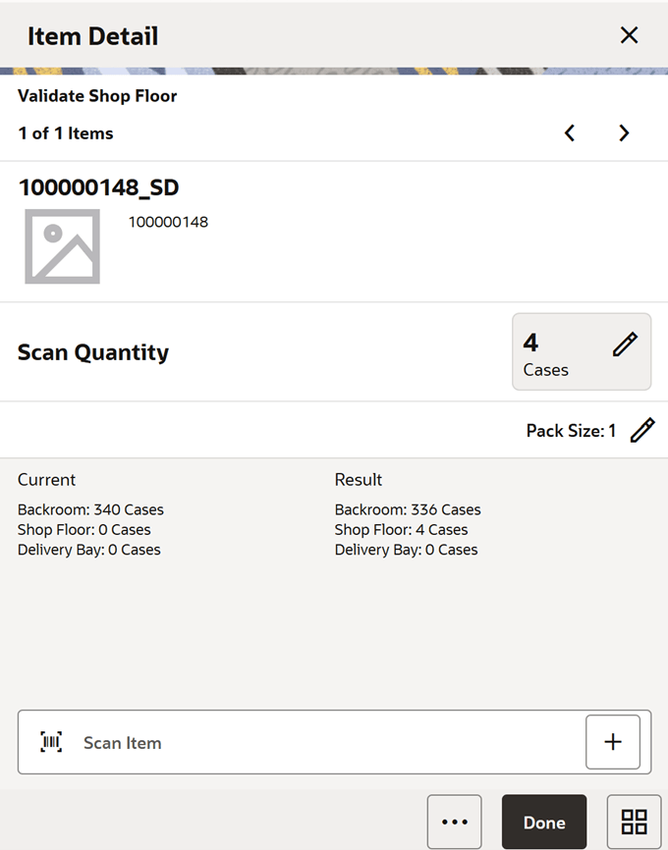
Task: Confirm changes with the Done button
Action: click(544, 822)
